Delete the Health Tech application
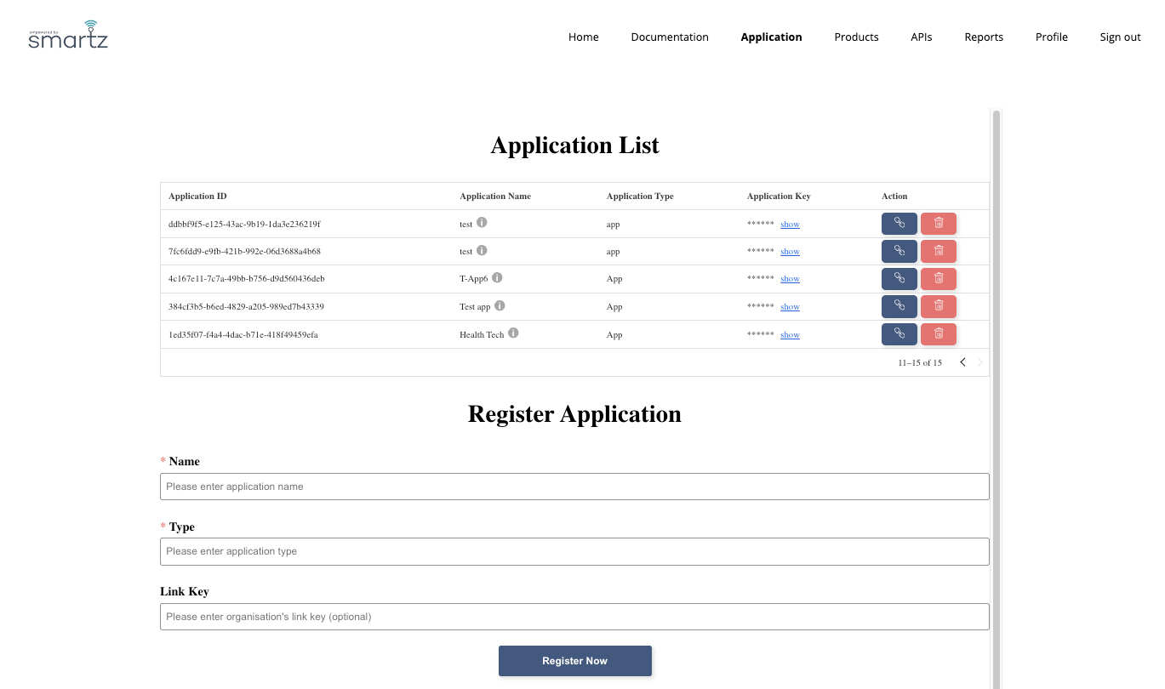1165x689 pixels. tap(938, 334)
